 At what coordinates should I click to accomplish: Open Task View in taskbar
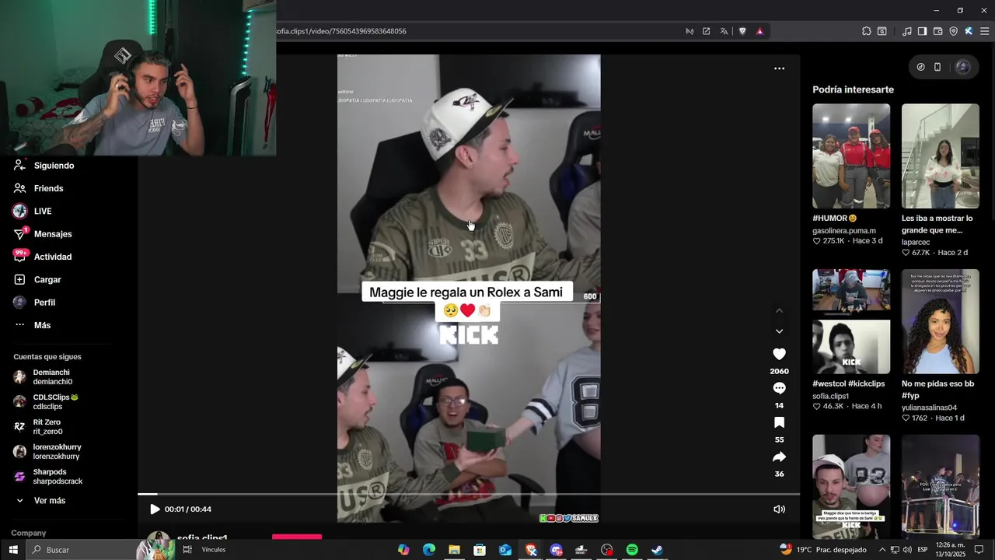pos(187,550)
